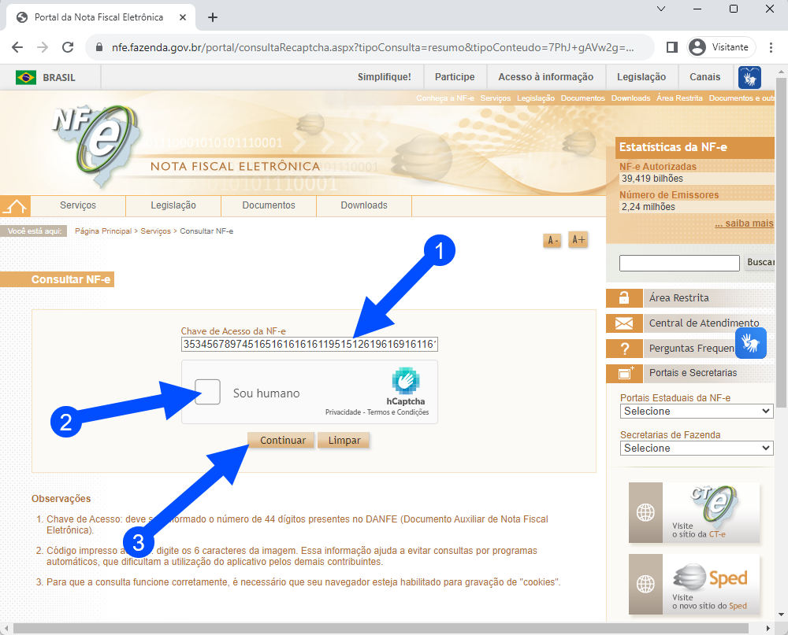Open the Downloads menu in orange navigation
The height and width of the screenshot is (635, 788).
pos(364,205)
